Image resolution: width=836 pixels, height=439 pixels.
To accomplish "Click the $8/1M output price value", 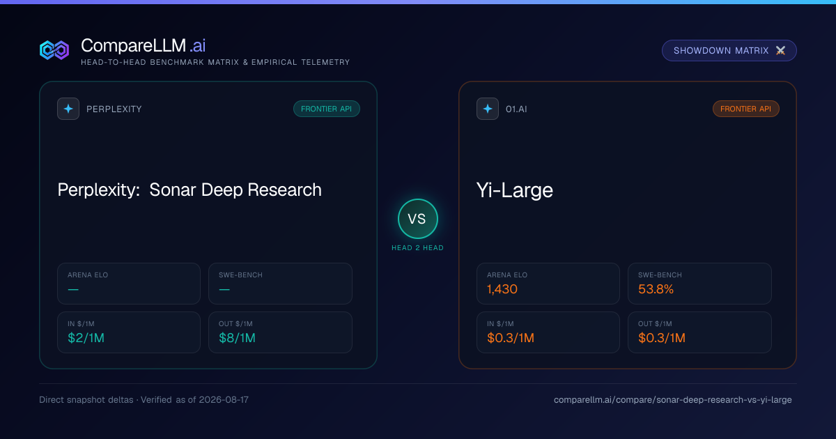I will [238, 338].
